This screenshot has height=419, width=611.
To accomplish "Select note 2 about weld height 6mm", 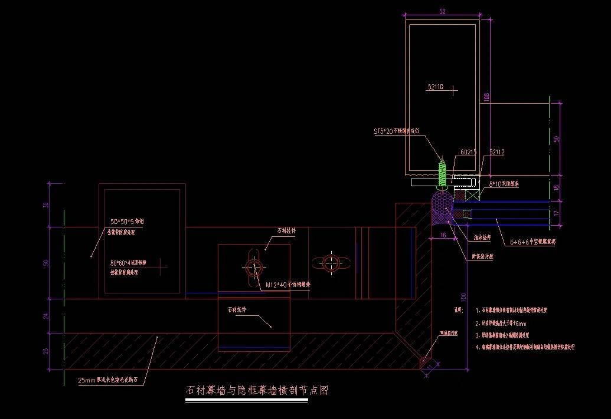I will (x=499, y=324).
